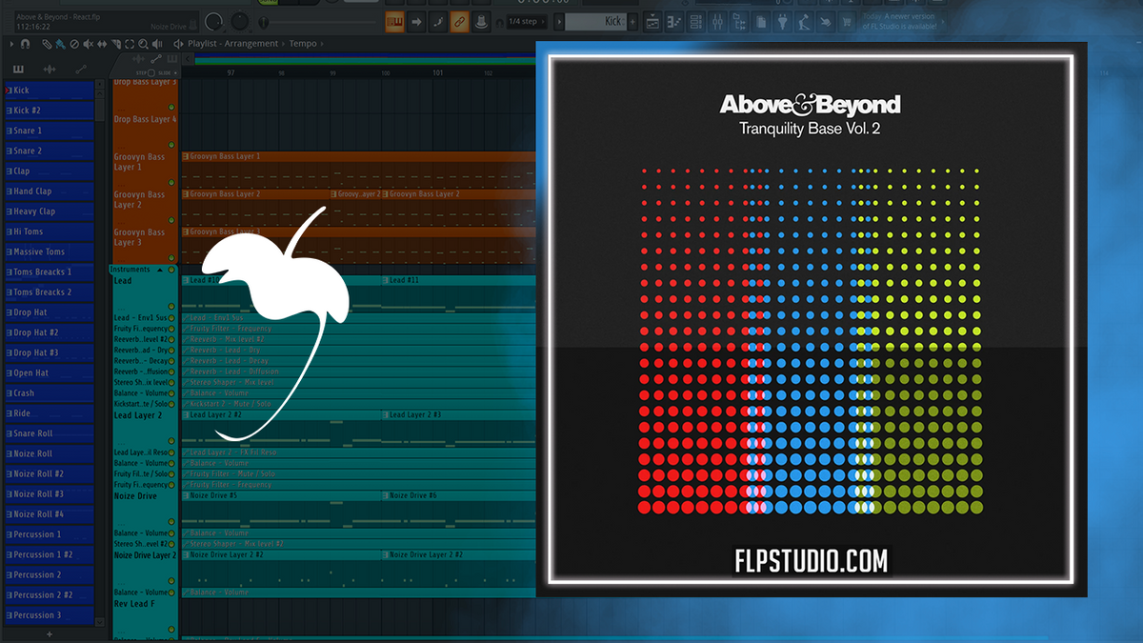
Task: Open the Playlist window from the toolbar
Action: [x=652, y=20]
